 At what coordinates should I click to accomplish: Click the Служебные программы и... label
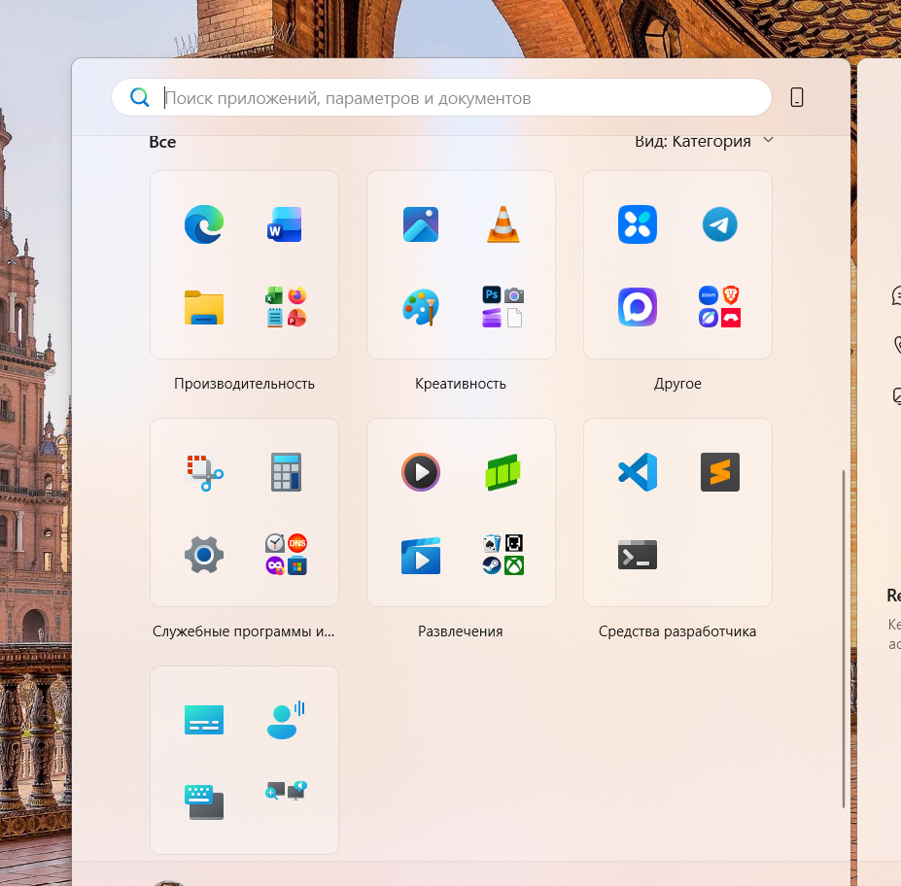(x=244, y=631)
